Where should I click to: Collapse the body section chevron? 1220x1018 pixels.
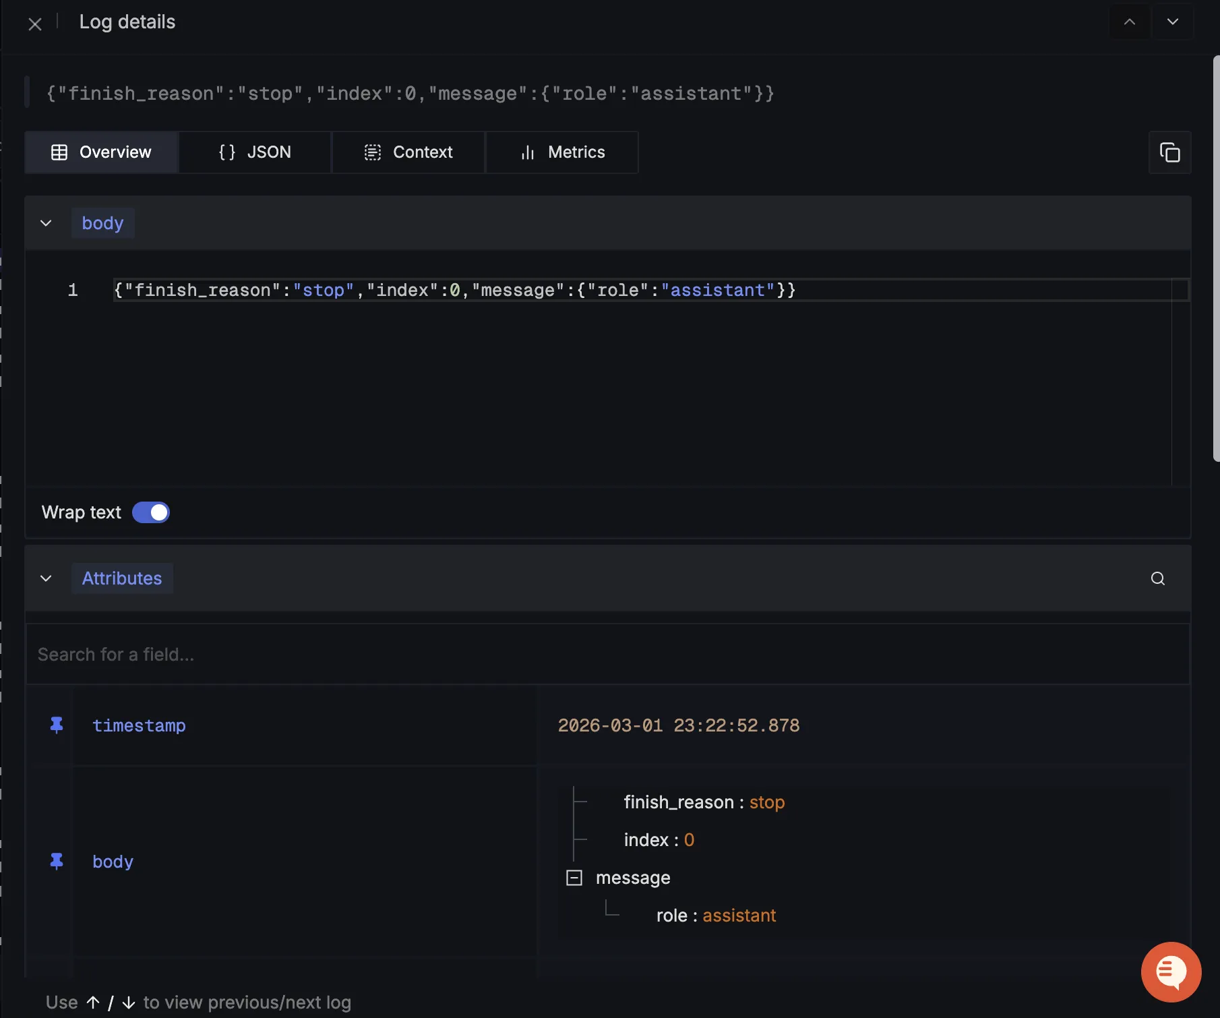pos(46,223)
